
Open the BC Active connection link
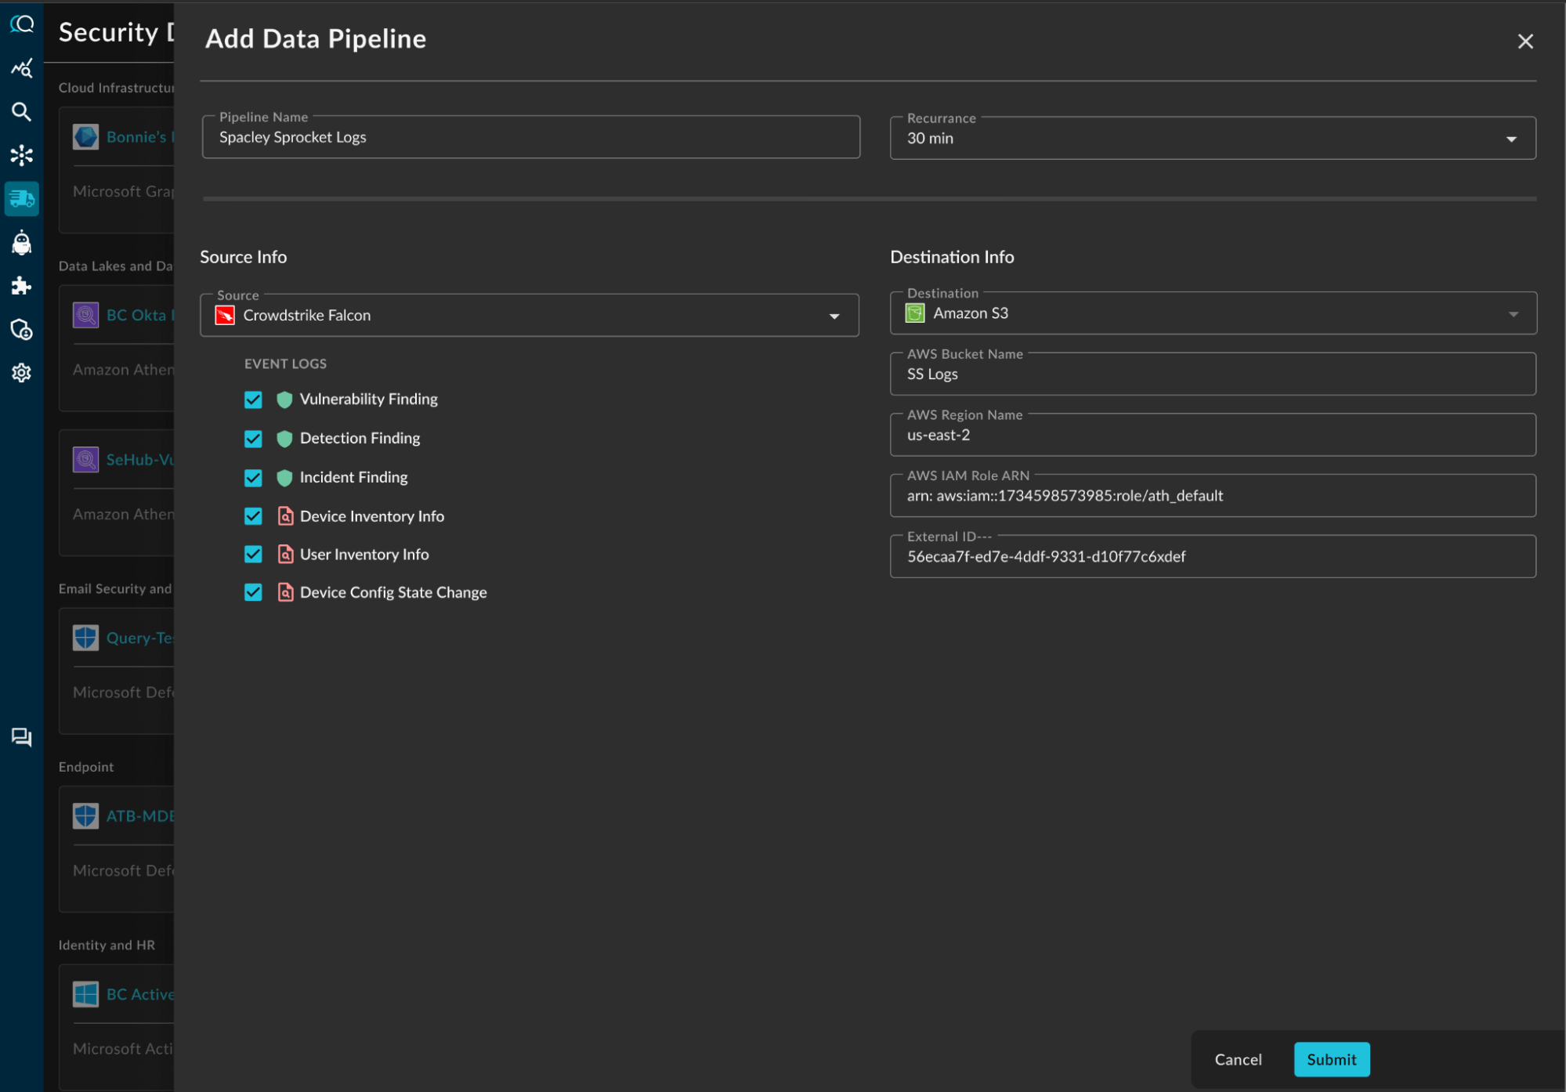[139, 994]
